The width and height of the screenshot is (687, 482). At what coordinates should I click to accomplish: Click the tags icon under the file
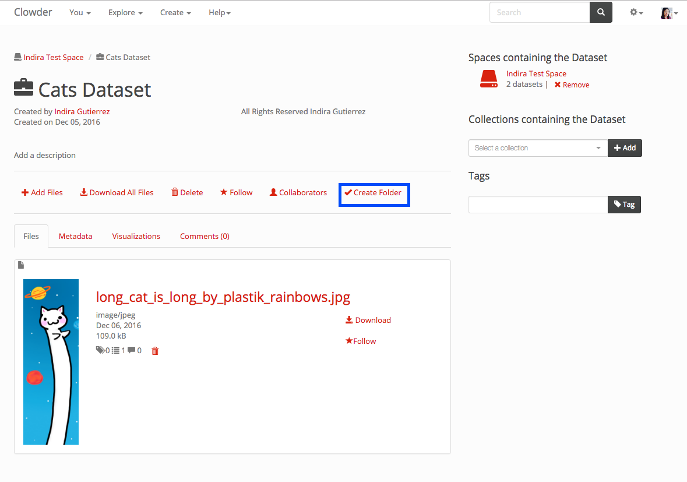100,350
